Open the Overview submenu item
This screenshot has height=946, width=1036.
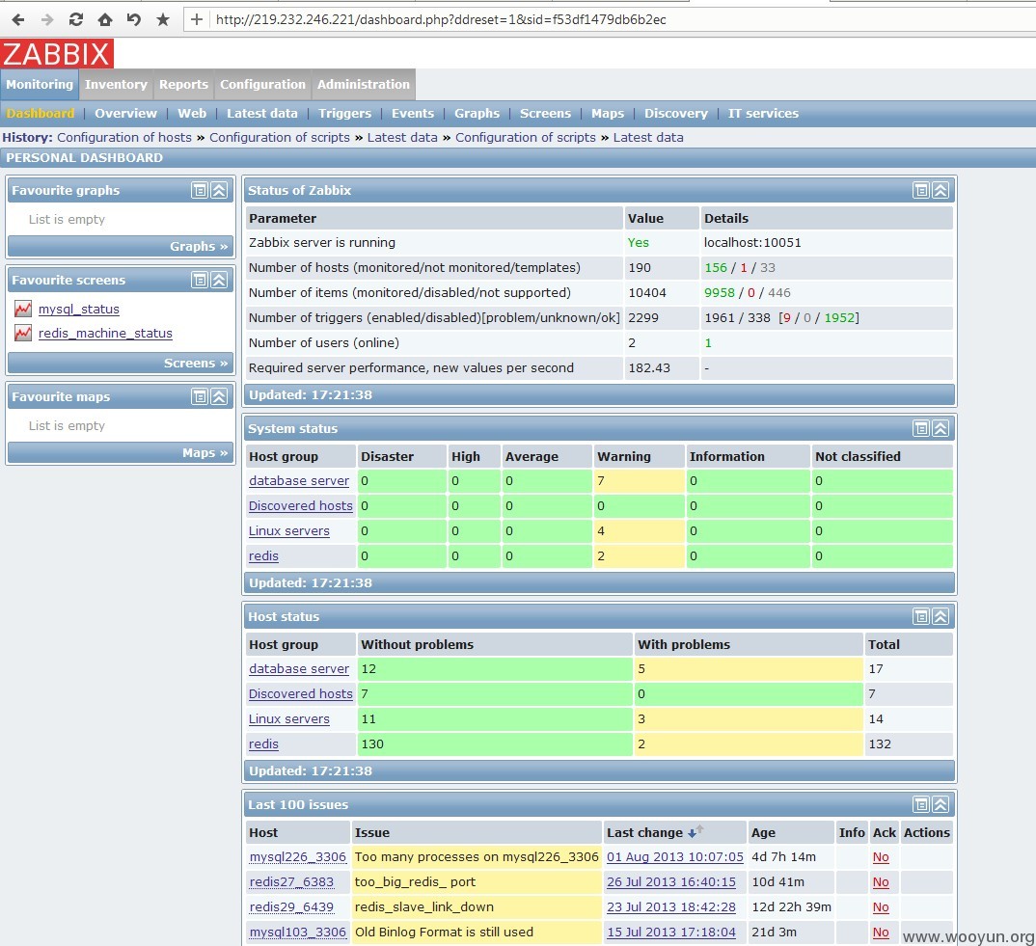pyautogui.click(x=125, y=113)
